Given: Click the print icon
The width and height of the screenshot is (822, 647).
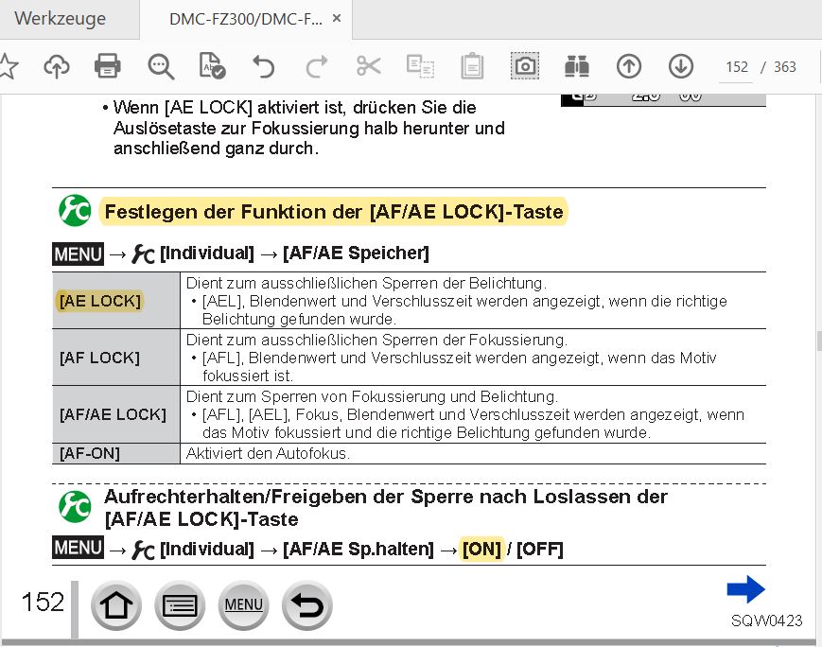Looking at the screenshot, I should pyautogui.click(x=107, y=66).
